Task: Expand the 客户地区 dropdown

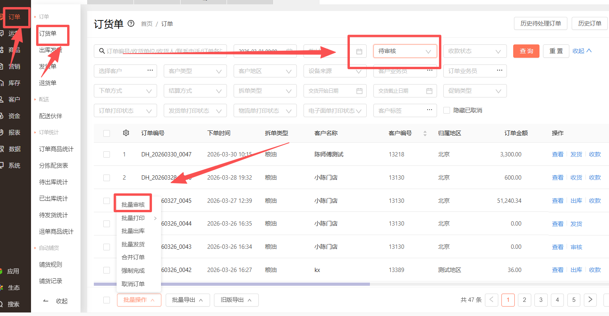Action: coord(265,71)
